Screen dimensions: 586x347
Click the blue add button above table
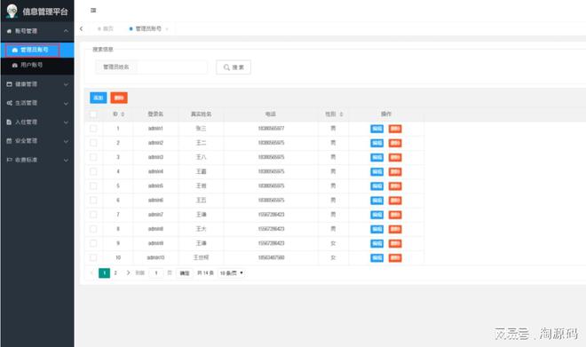coord(99,98)
